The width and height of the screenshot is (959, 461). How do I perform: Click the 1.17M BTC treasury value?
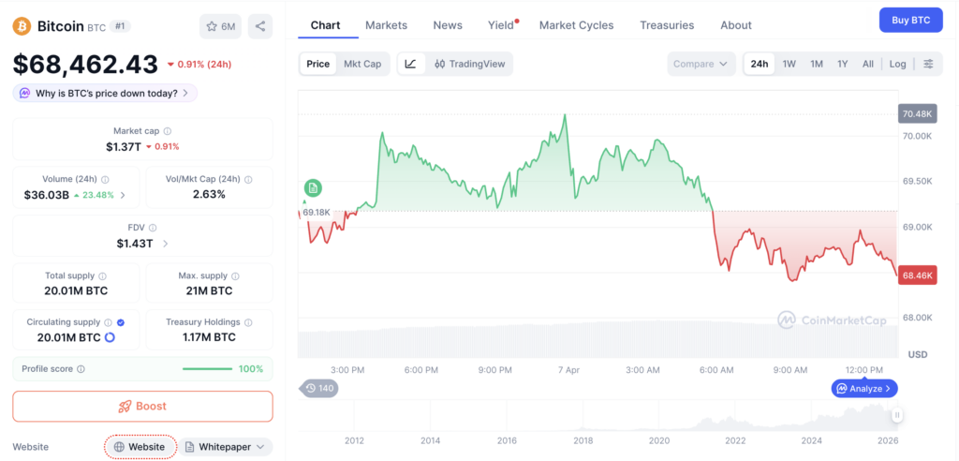(209, 337)
